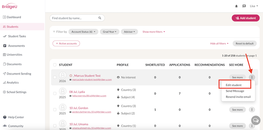Choose Resend invite email from the menu

pyautogui.click(x=238, y=97)
